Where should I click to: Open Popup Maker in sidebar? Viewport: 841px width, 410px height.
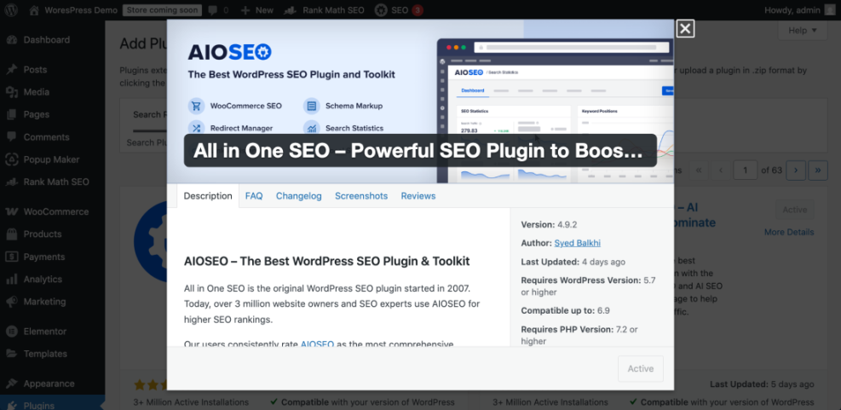click(x=53, y=160)
